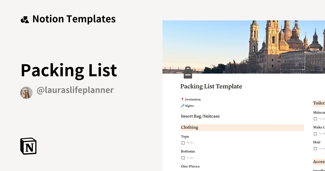Click the Packing List Template page title

(211, 86)
